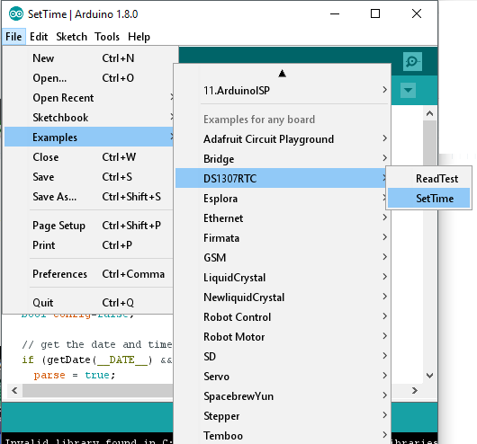Viewport: 477px width, 444px height.
Task: Click 'parse = true;' code line
Action: (75, 375)
